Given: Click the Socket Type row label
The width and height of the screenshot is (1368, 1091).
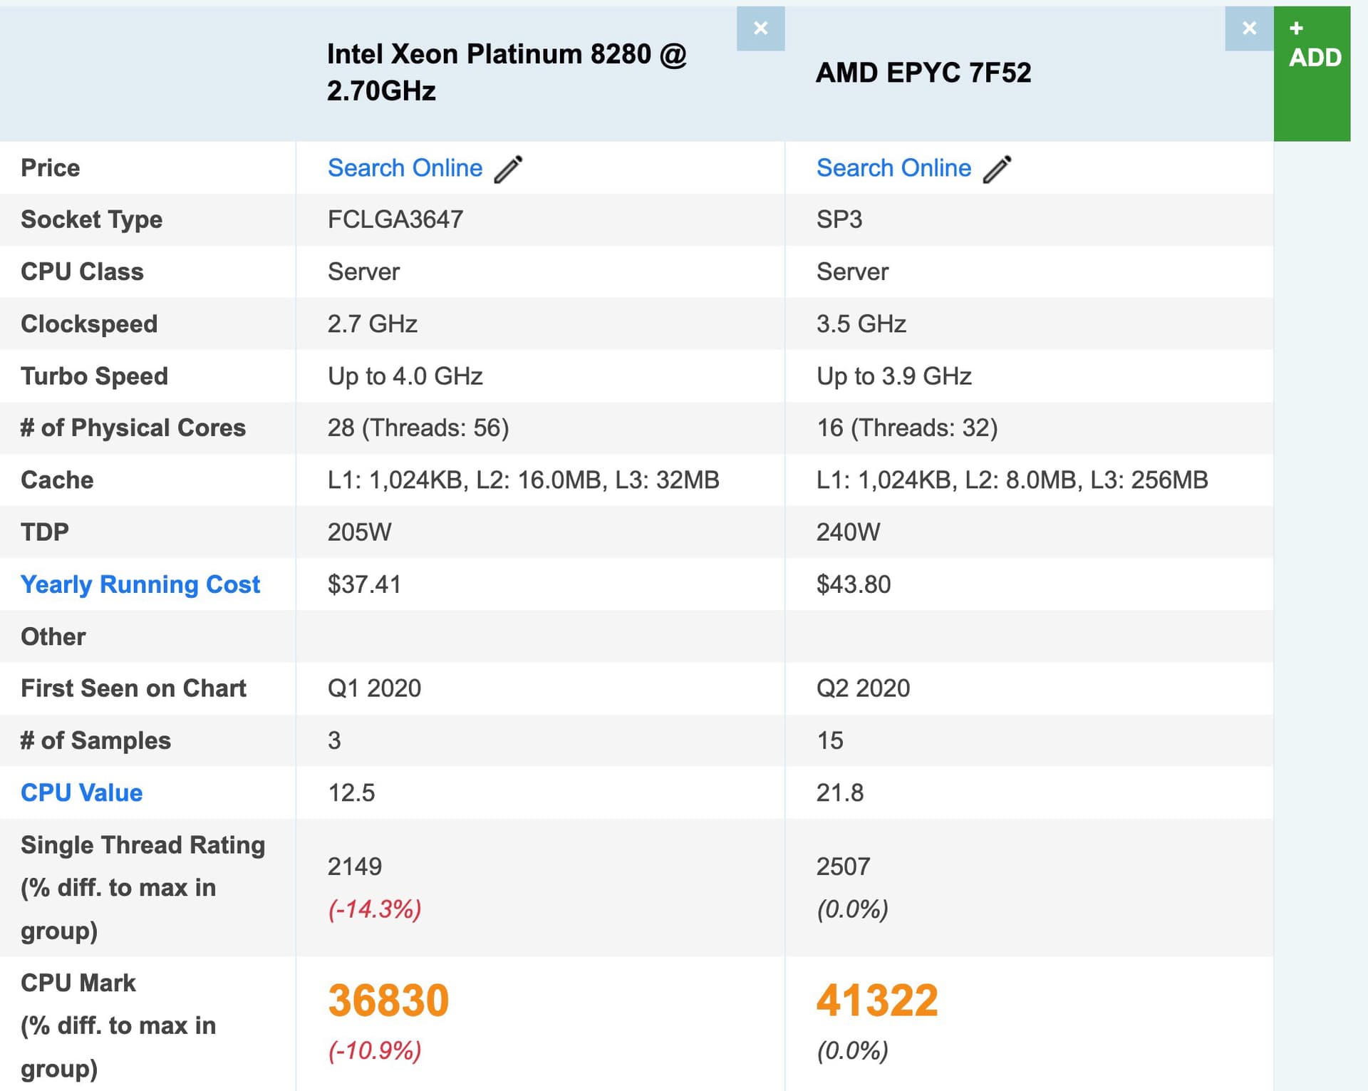Looking at the screenshot, I should (x=91, y=219).
